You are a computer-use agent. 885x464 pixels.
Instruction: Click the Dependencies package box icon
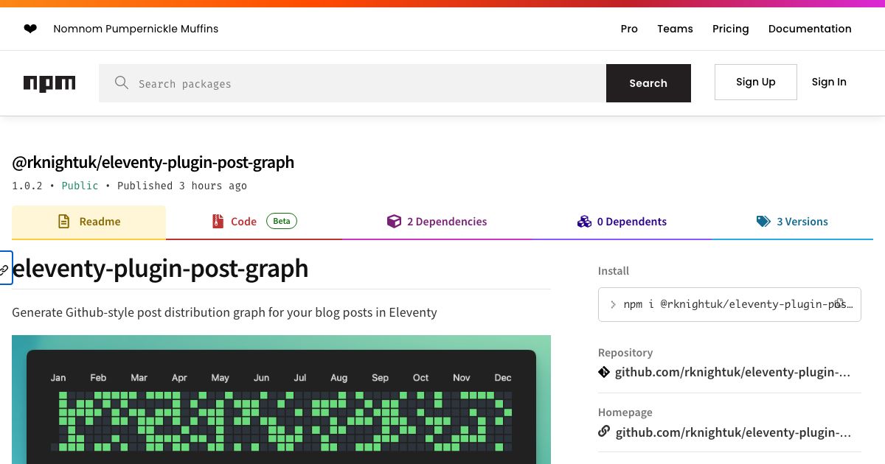395,221
